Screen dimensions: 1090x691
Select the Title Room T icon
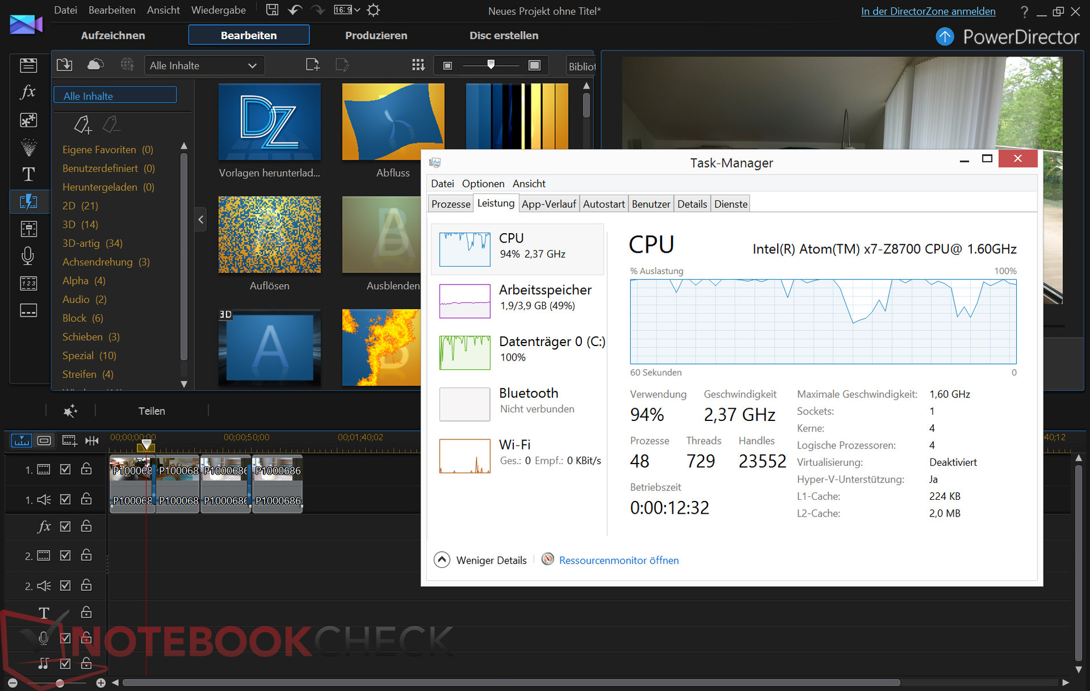point(28,174)
